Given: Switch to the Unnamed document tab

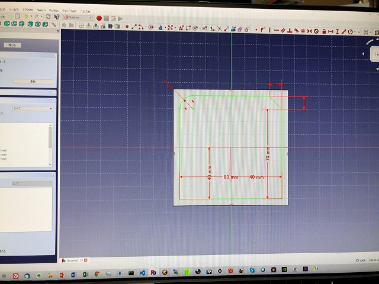Looking at the screenshot, I should [73, 259].
